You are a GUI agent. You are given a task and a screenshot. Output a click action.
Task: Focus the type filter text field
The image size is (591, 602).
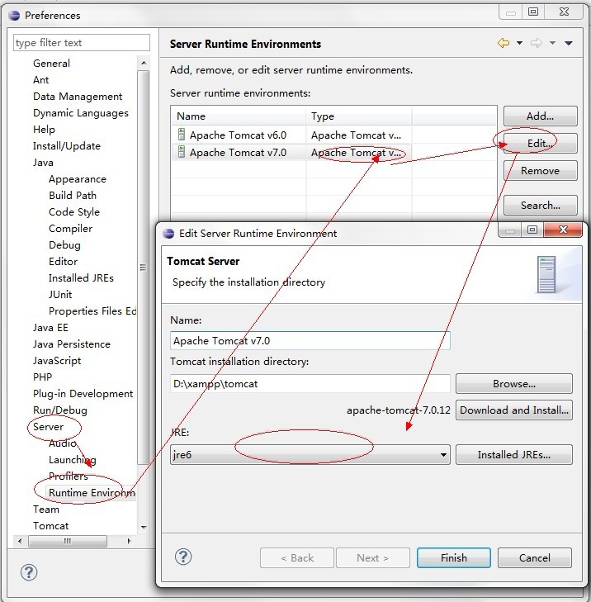(x=82, y=43)
